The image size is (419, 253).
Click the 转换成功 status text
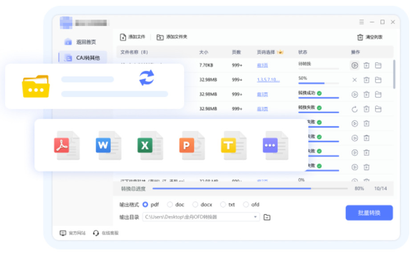pyautogui.click(x=307, y=93)
